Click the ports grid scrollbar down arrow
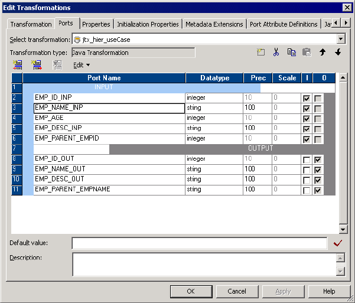355x303 pixels. 343,229
